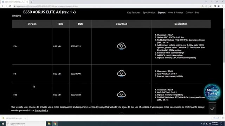225x126 pixels.
Task: Open the Buy tab
Action: [197, 13]
